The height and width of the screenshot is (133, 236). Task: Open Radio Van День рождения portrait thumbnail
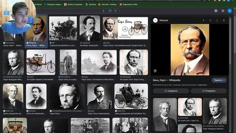[x=13, y=96]
